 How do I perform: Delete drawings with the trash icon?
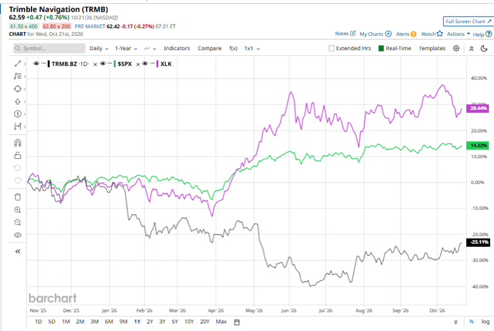pyautogui.click(x=17, y=197)
